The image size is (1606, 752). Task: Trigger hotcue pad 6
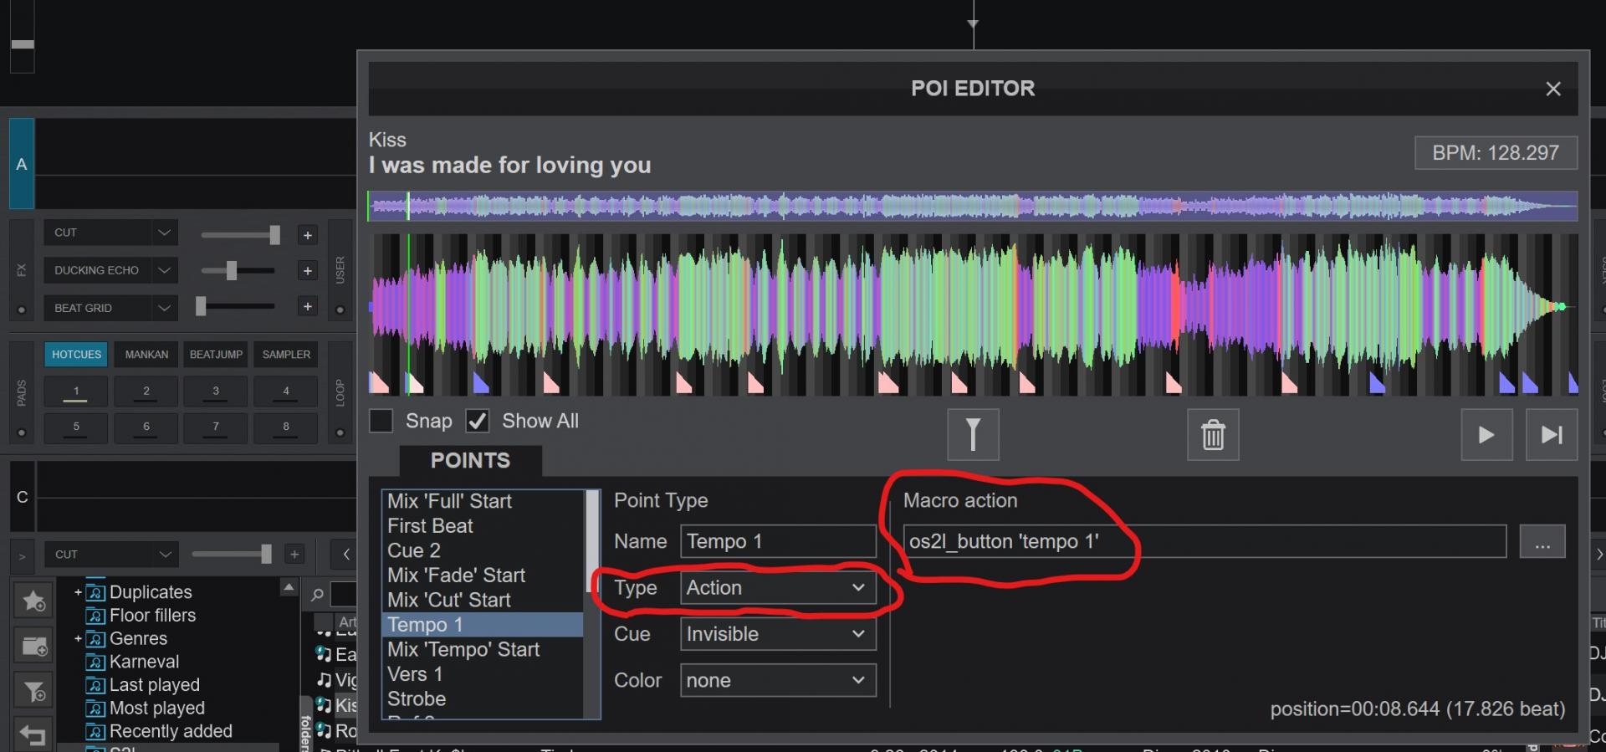pyautogui.click(x=146, y=427)
